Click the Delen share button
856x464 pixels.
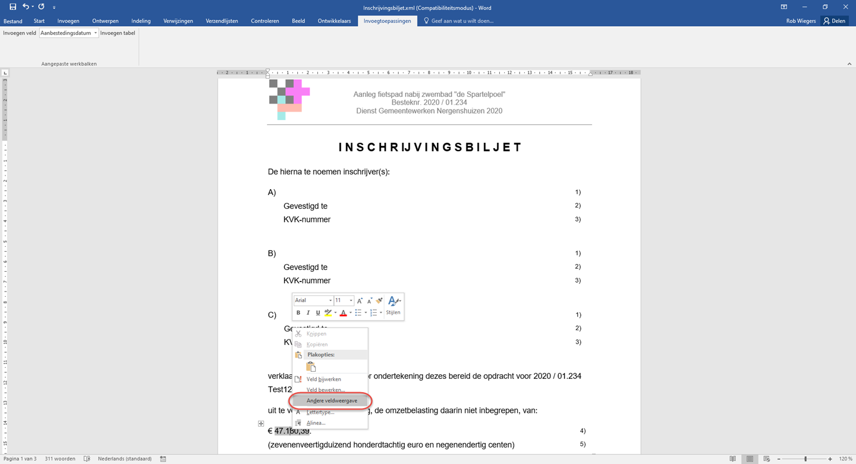[x=835, y=21]
